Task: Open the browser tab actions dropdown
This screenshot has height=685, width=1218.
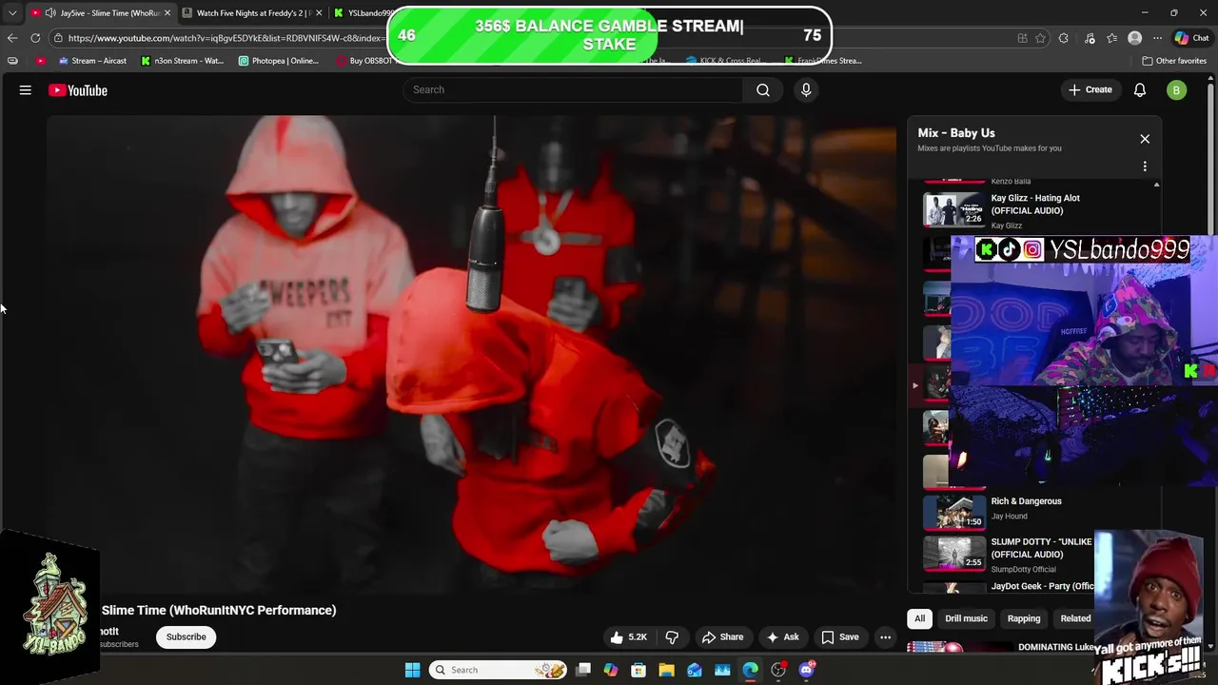Action: 11,13
